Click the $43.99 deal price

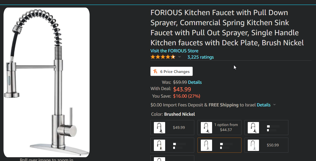pyautogui.click(x=182, y=89)
